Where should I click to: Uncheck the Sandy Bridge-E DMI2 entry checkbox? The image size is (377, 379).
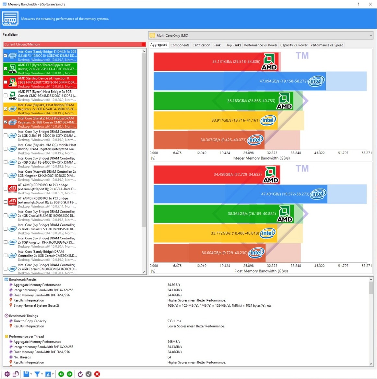(6, 55)
